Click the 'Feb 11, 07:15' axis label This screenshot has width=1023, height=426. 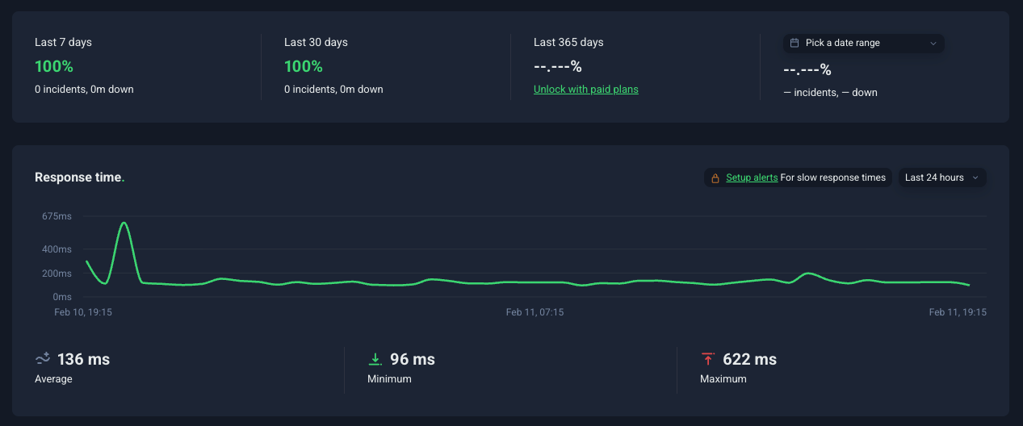click(535, 311)
